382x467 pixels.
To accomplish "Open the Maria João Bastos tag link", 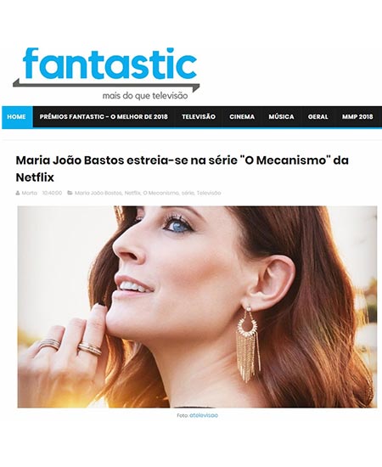I will [x=98, y=193].
